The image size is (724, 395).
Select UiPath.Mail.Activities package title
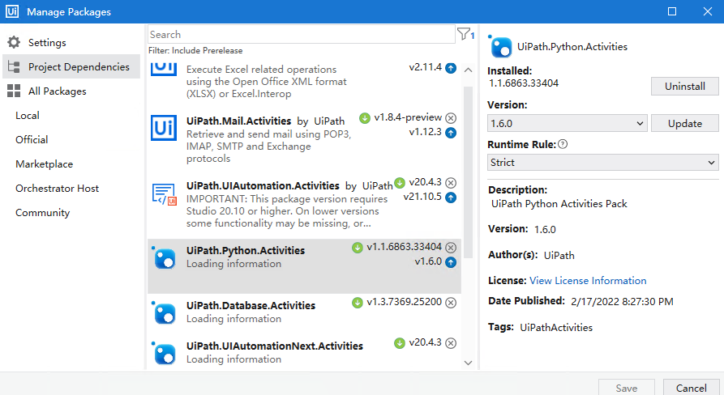pyautogui.click(x=238, y=121)
